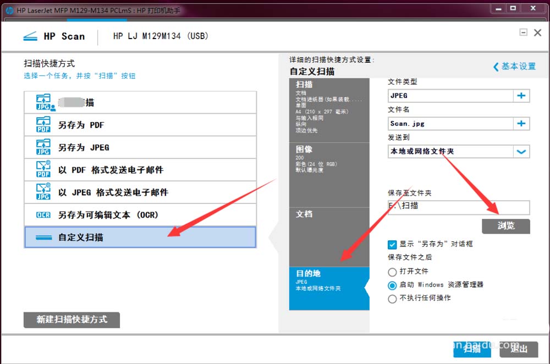Click the HP LJ M129M134 (USB) device label
The height and width of the screenshot is (364, 550).
tap(161, 36)
